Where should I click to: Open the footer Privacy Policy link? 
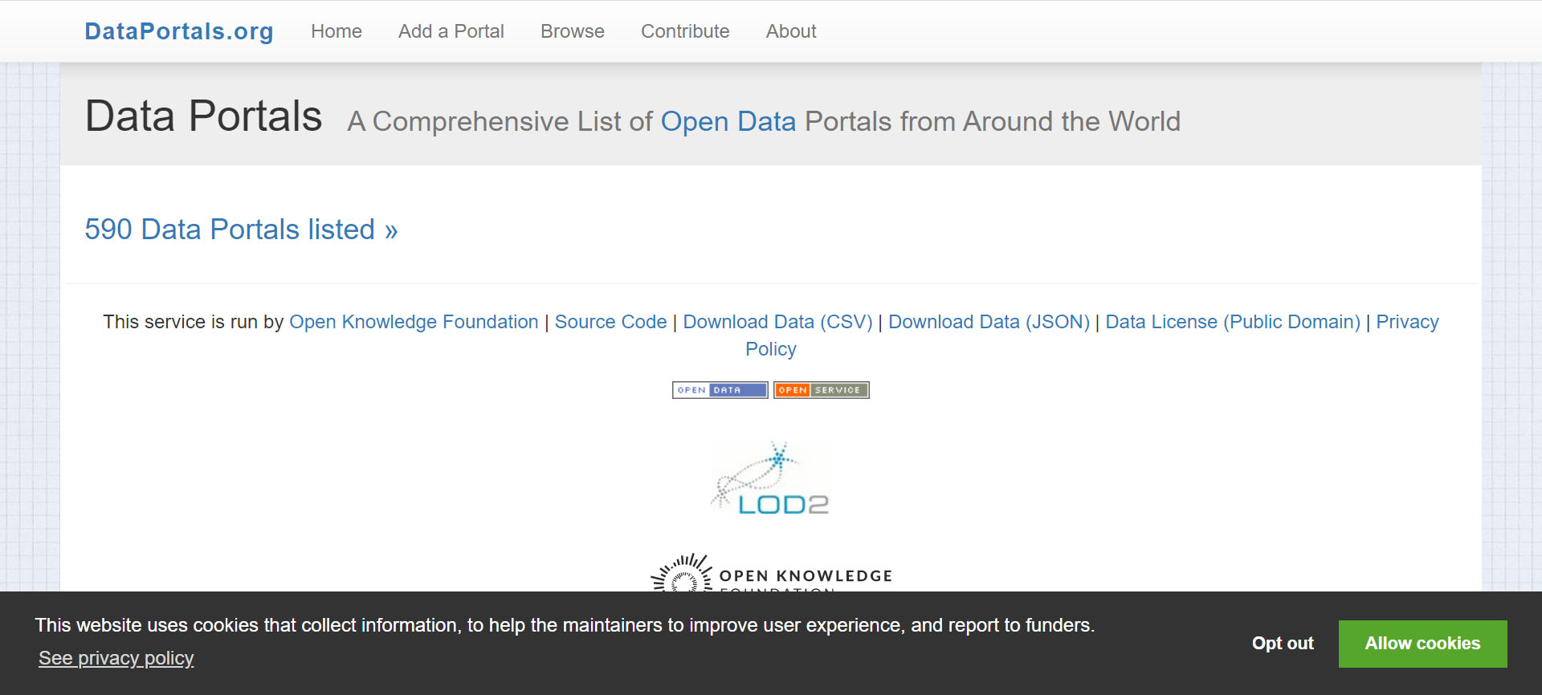pos(1407,322)
